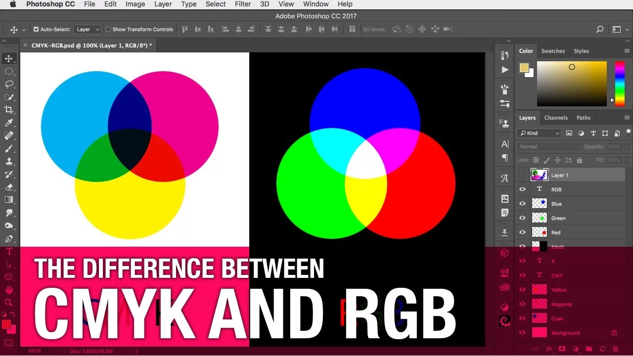Filter layers by adjustment layers icon

point(581,133)
